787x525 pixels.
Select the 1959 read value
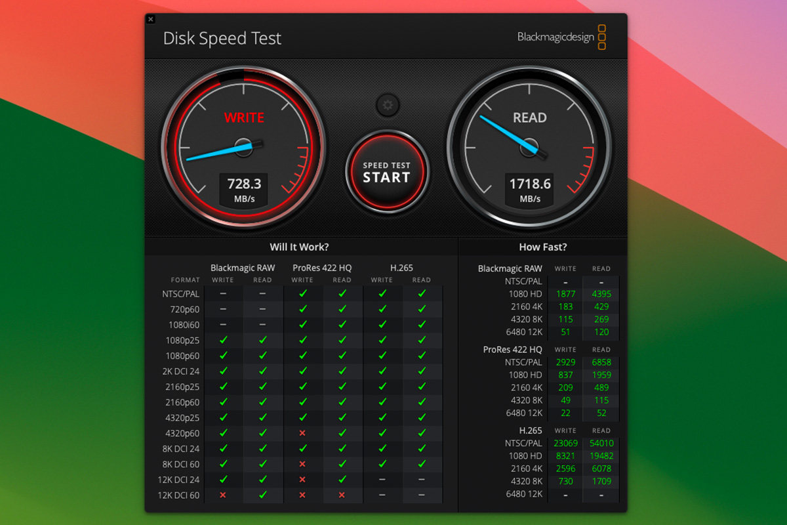coord(601,375)
